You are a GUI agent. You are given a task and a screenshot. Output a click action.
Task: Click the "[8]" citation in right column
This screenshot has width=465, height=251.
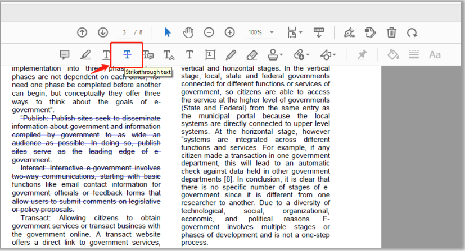click(228, 179)
